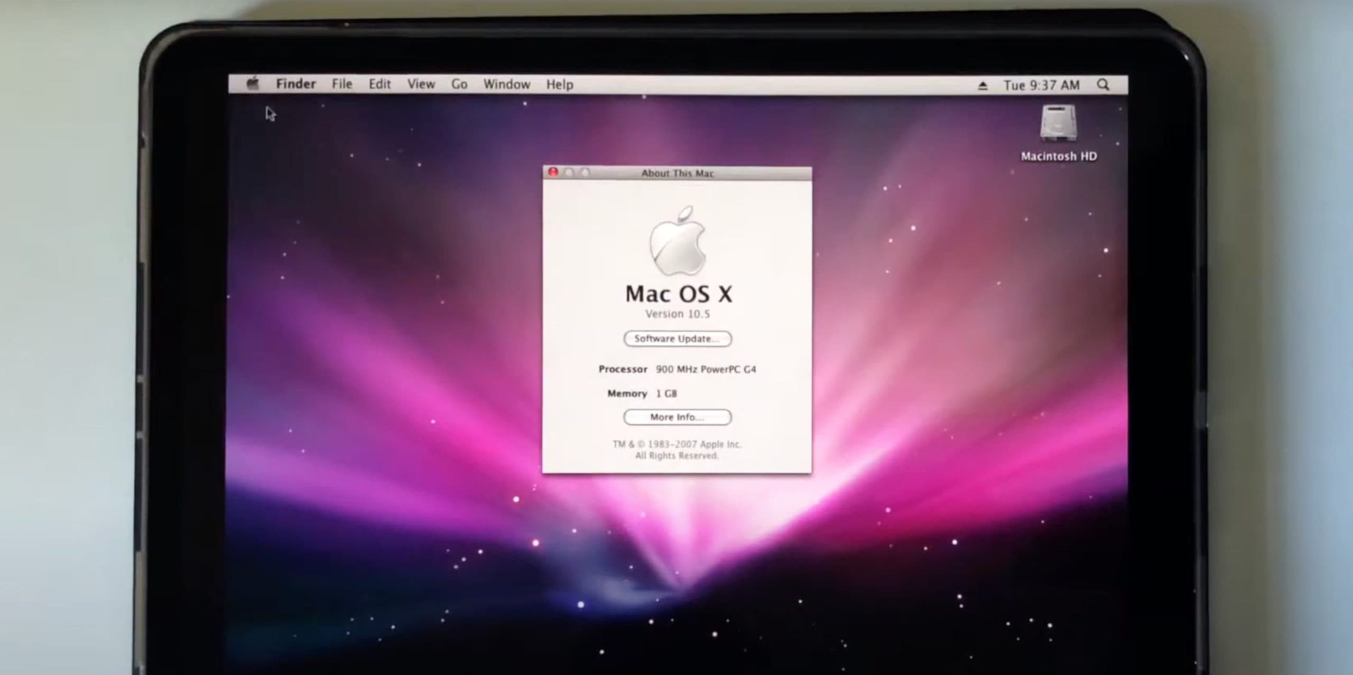This screenshot has height=675, width=1353.
Task: Open the File menu
Action: [342, 84]
